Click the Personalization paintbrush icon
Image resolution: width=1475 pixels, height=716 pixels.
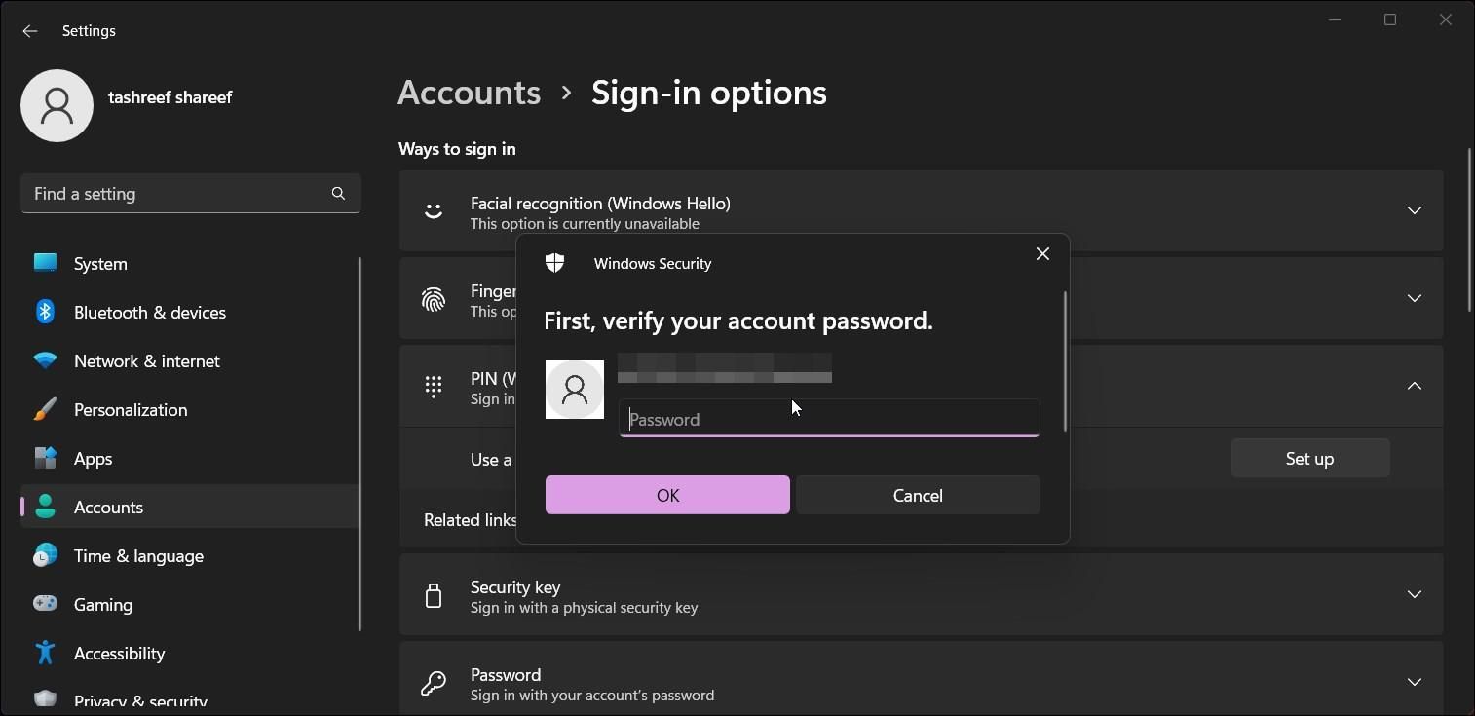coord(45,409)
